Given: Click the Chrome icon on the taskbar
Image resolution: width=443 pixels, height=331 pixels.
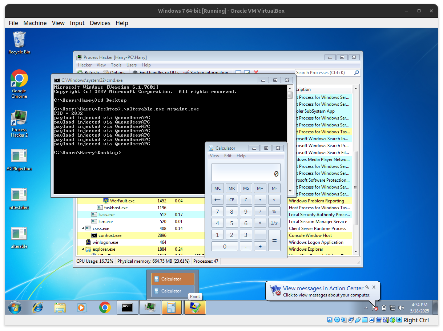Looking at the screenshot, I should point(105,308).
